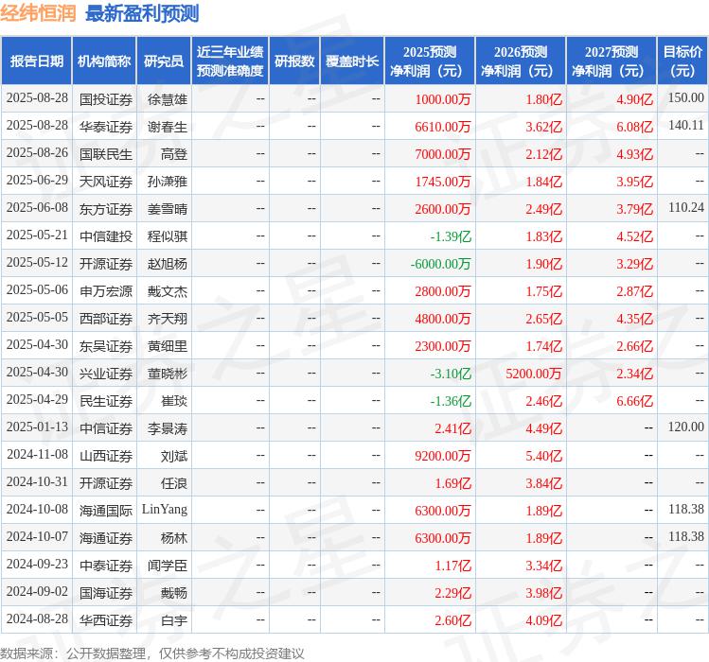
Task: Click the 研报数 column header
Action: tap(294, 61)
